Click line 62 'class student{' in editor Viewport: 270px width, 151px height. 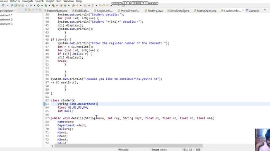point(63,100)
